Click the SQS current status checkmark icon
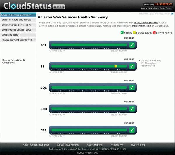175x155 pixels. click(132, 88)
